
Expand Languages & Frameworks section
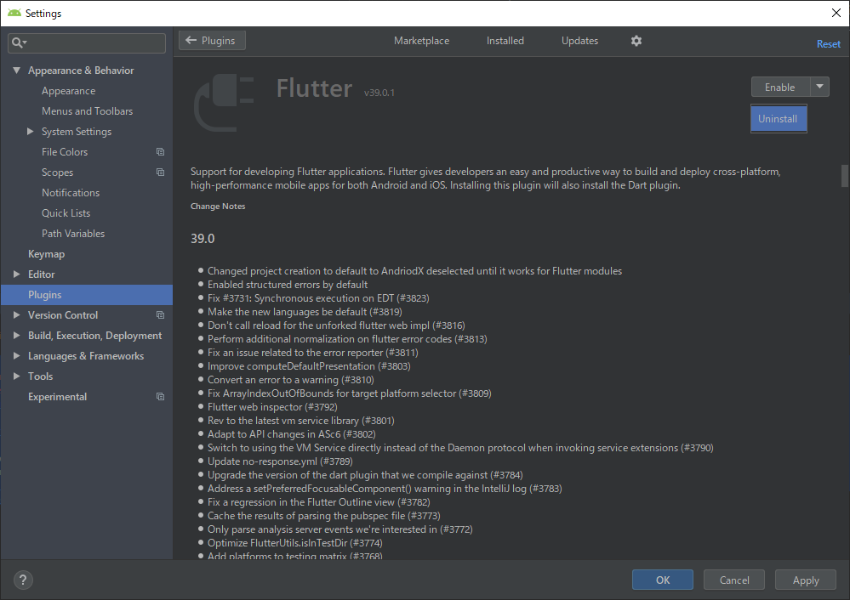point(17,356)
